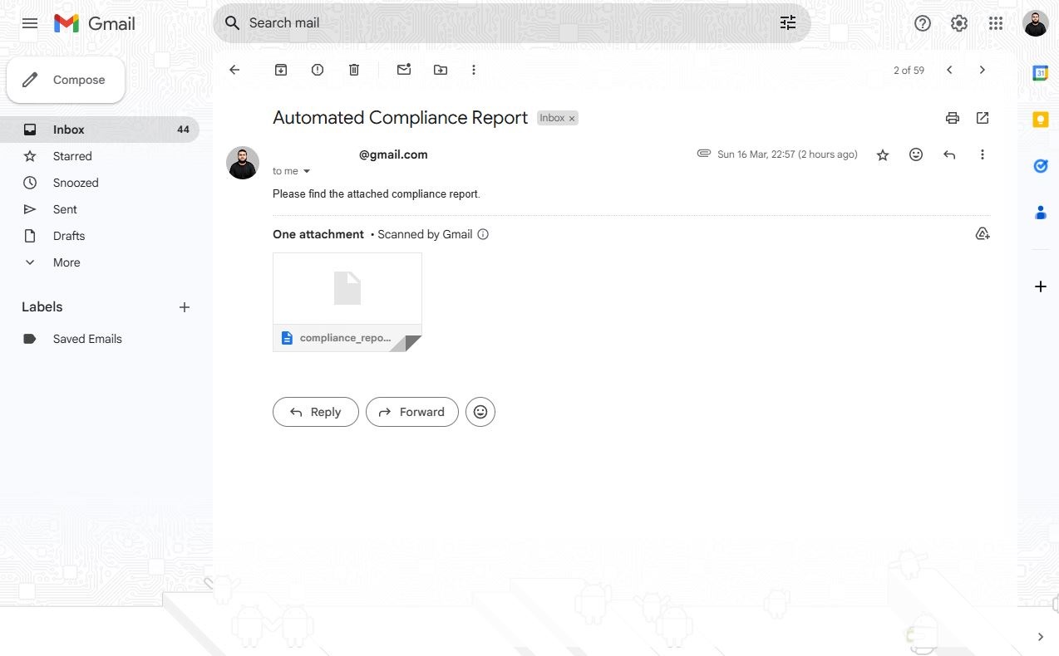
Task: Open Google Keep side panel
Action: pyautogui.click(x=1040, y=120)
